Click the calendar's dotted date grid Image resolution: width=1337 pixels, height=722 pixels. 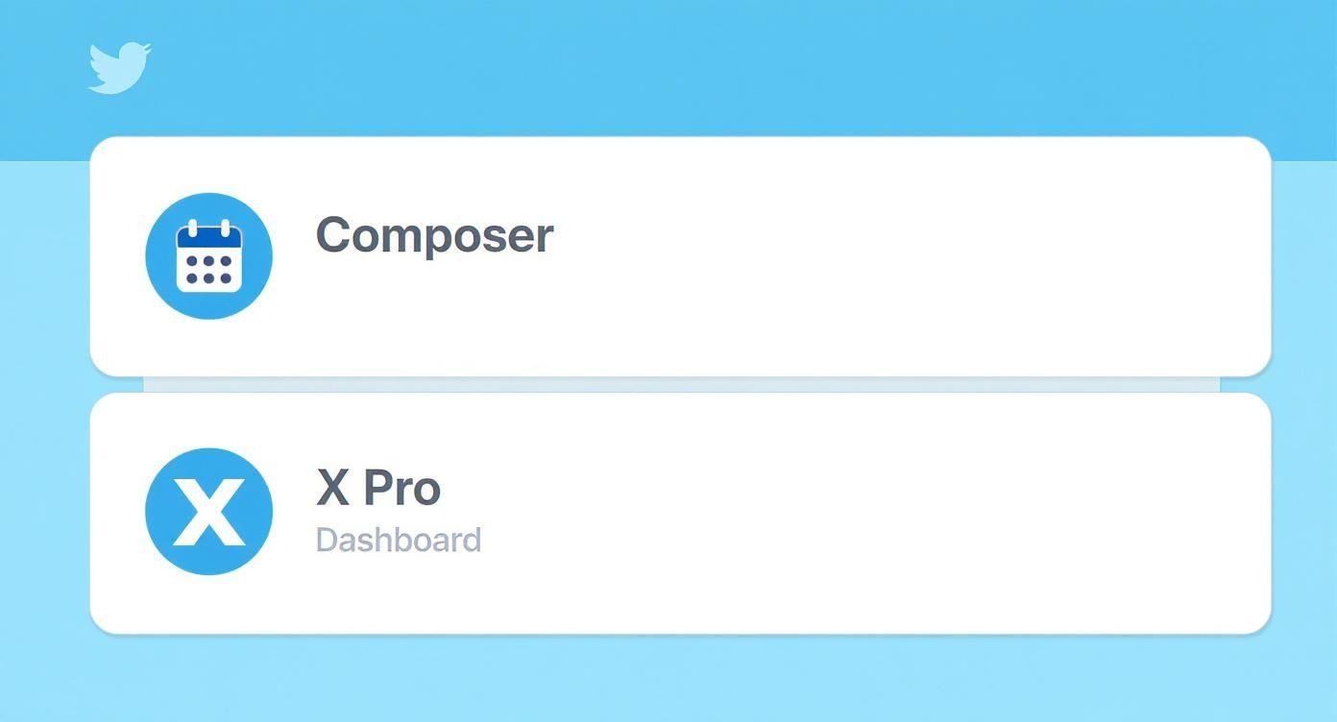click(208, 269)
